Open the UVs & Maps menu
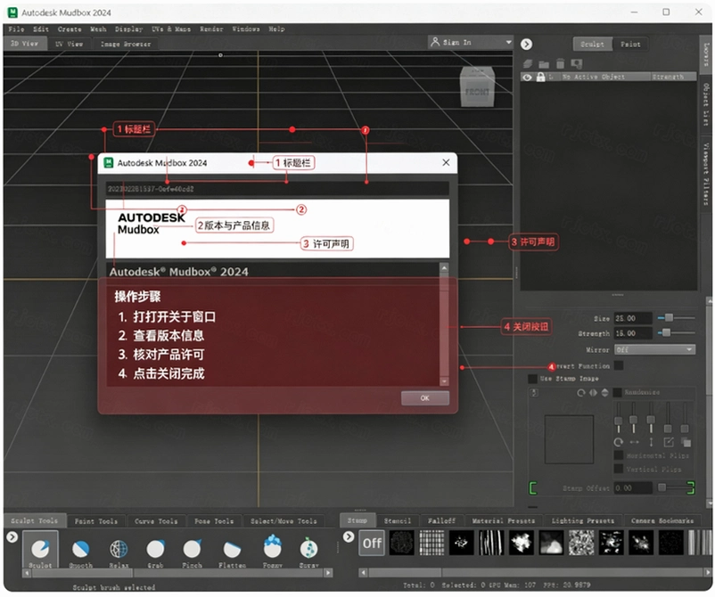Screen dimensions: 715x597 [171, 29]
